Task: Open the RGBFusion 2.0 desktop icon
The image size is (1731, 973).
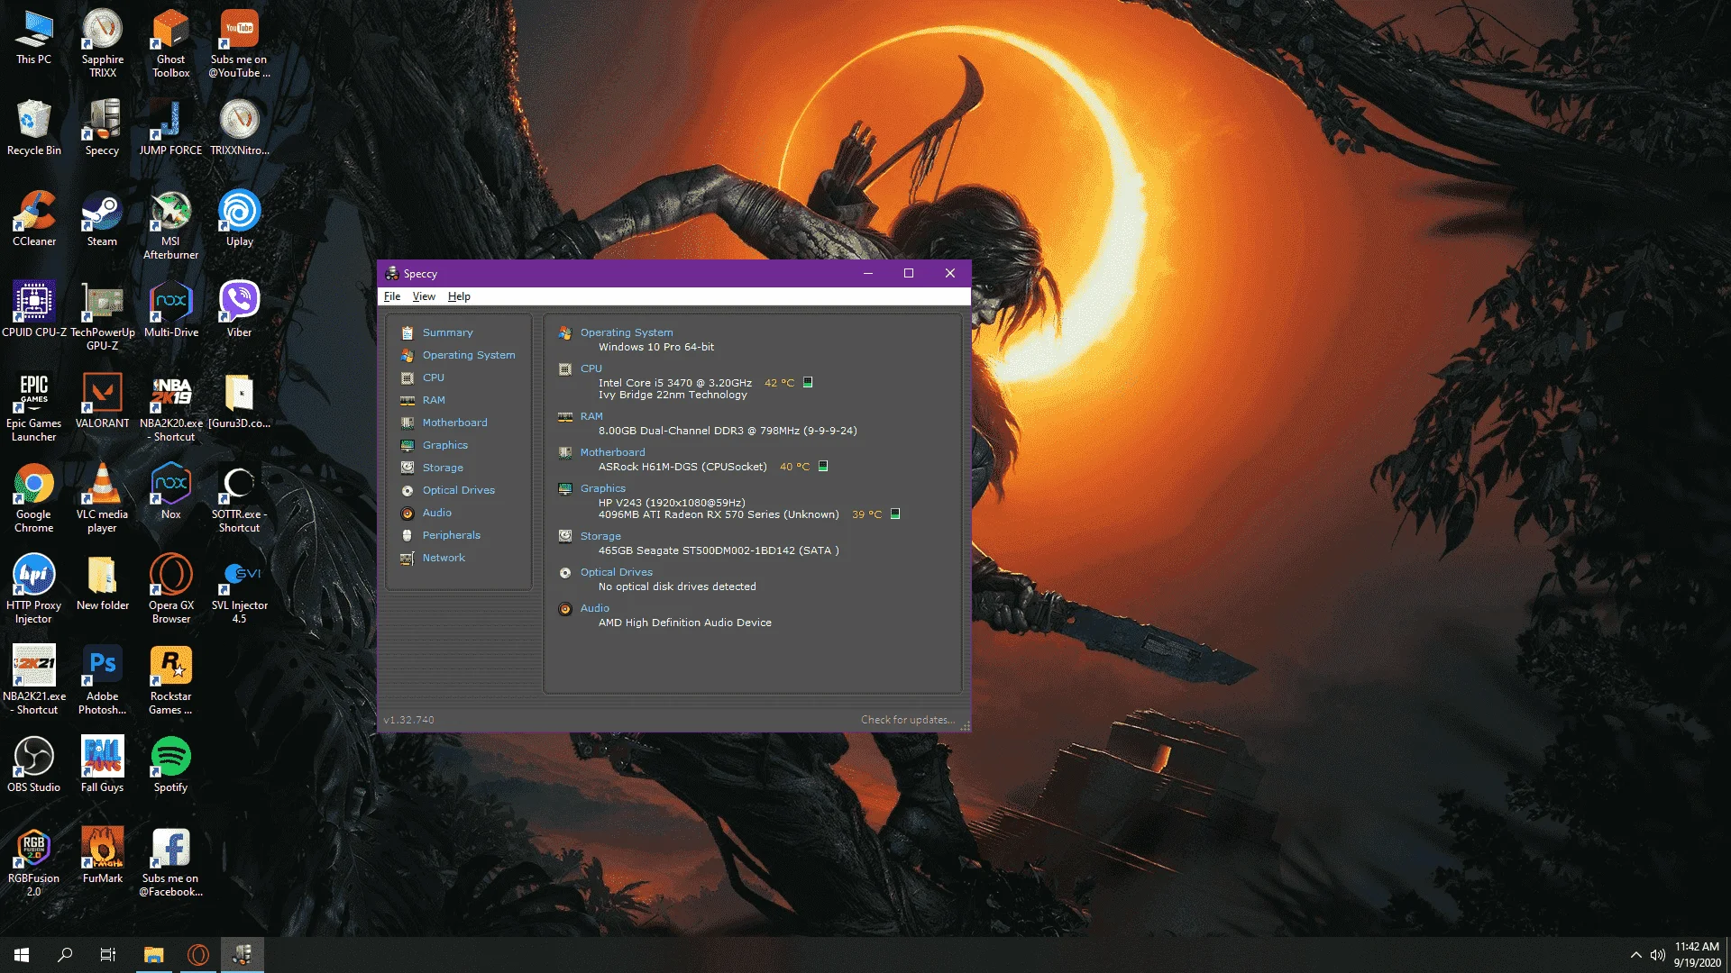Action: (x=34, y=862)
